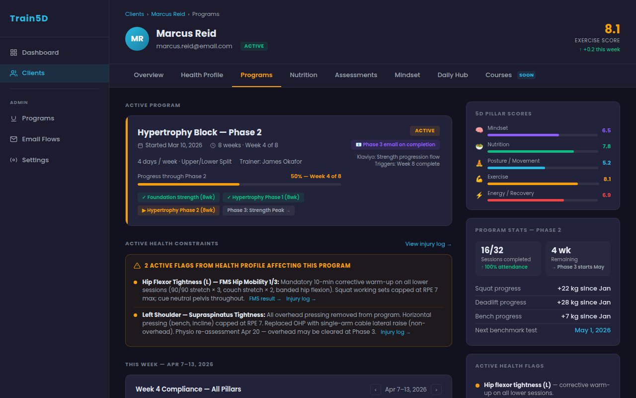Image resolution: width=636 pixels, height=398 pixels.
Task: Click the 16/32 Sessions completed card
Action: 508,259
